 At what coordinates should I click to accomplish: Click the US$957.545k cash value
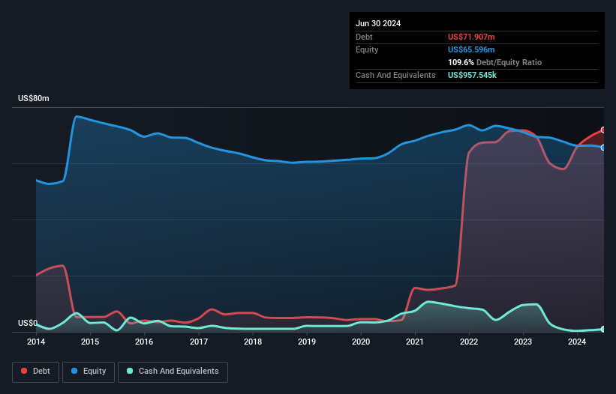(x=472, y=75)
